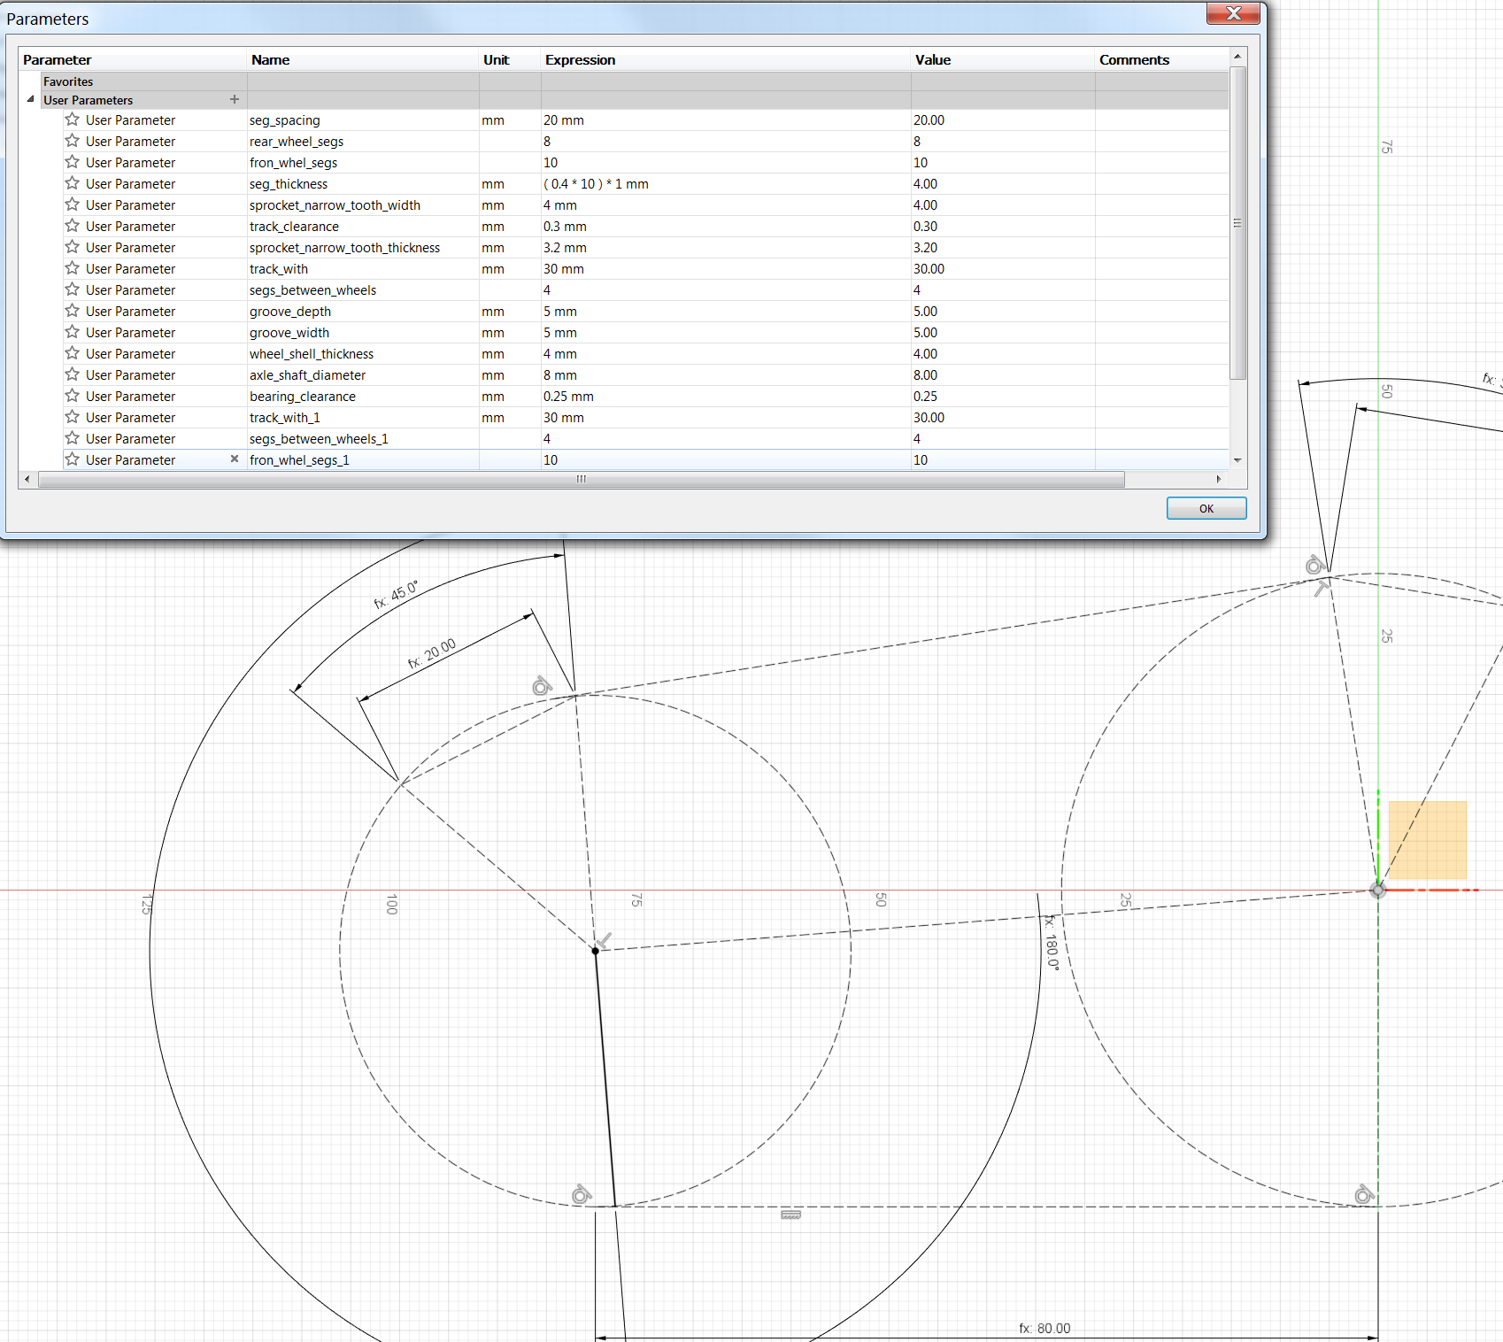Click OK to close the Parameters dialog

[1206, 508]
